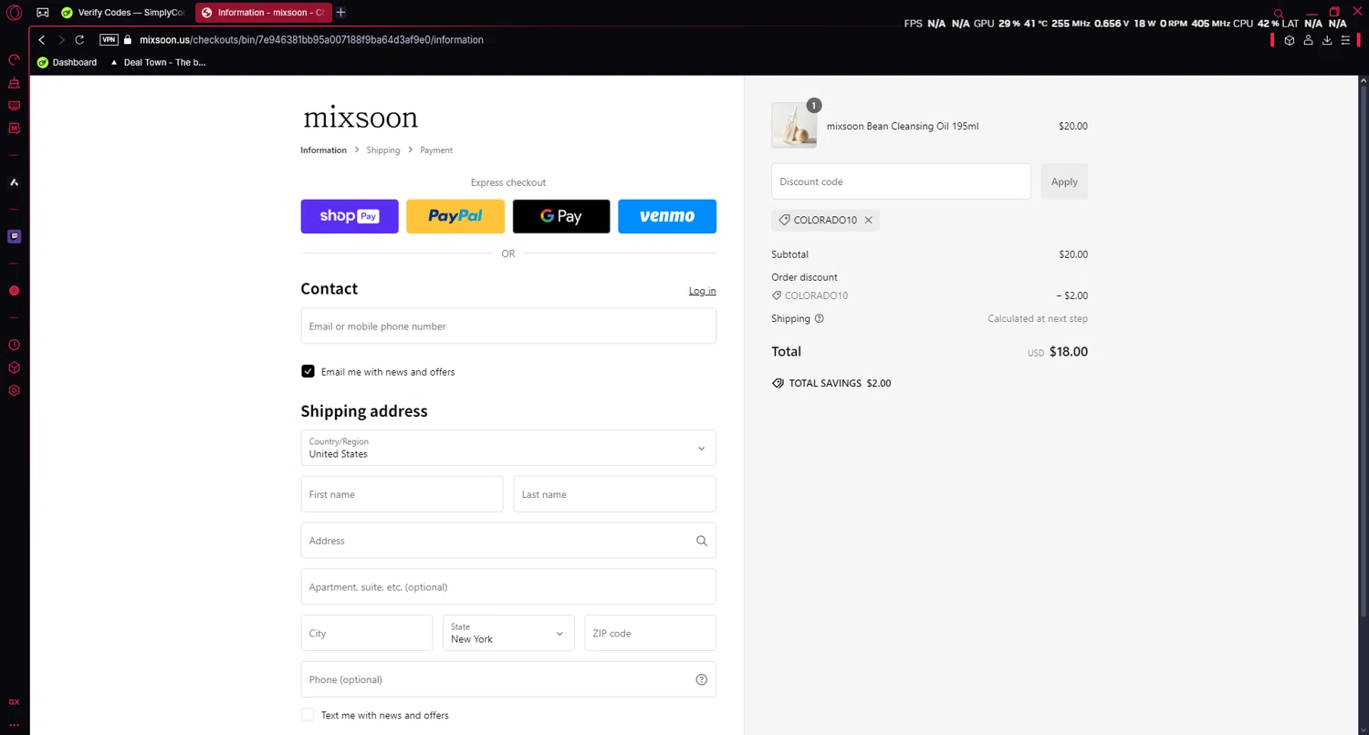
Task: Open the Twitch sidebar panel
Action: coord(14,236)
